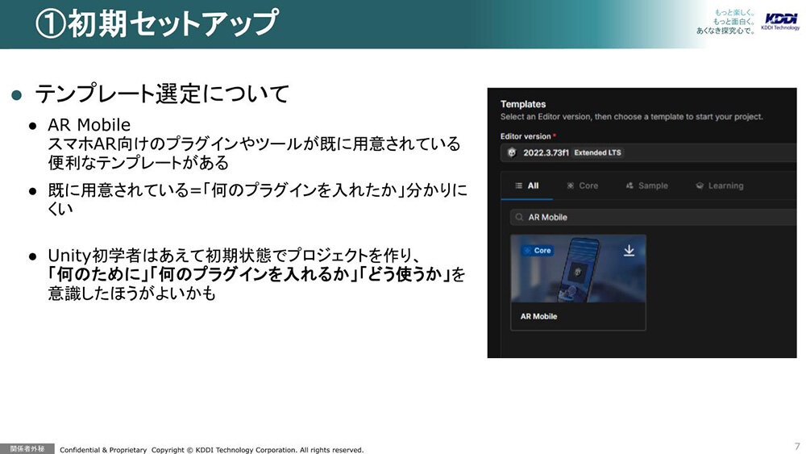This screenshot has width=806, height=454.
Task: Click the blue Core badge on the template card
Action: pyautogui.click(x=538, y=251)
